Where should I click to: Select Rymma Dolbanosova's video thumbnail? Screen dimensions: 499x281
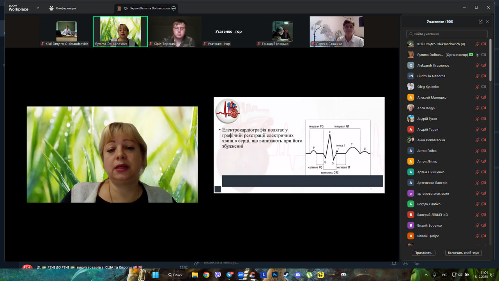coord(120,31)
